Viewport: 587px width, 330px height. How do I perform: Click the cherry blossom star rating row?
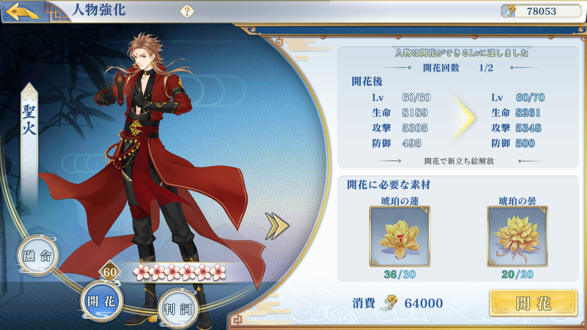click(x=179, y=272)
